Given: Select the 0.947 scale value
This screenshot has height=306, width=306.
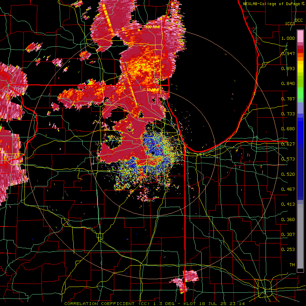Looking at the screenshot, I should click(x=288, y=53).
